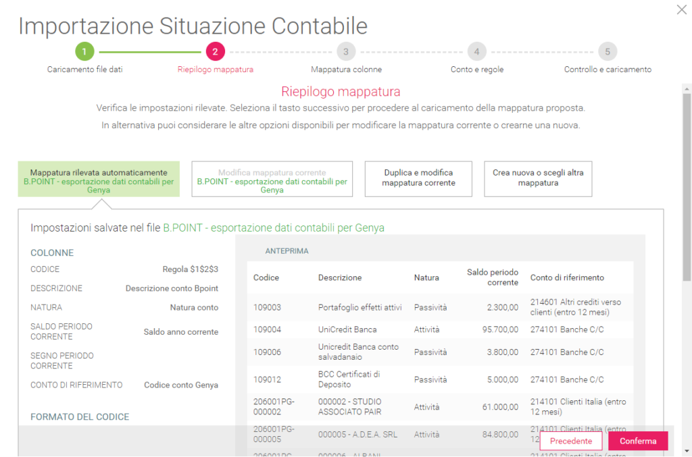Click the scrollbar down arrow
The height and width of the screenshot is (457, 692).
(687, 451)
